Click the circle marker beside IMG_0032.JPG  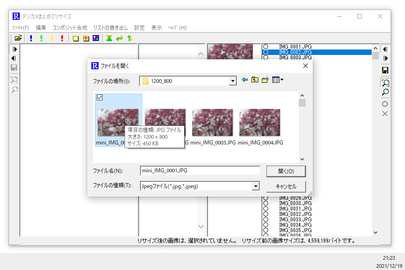tap(265, 214)
